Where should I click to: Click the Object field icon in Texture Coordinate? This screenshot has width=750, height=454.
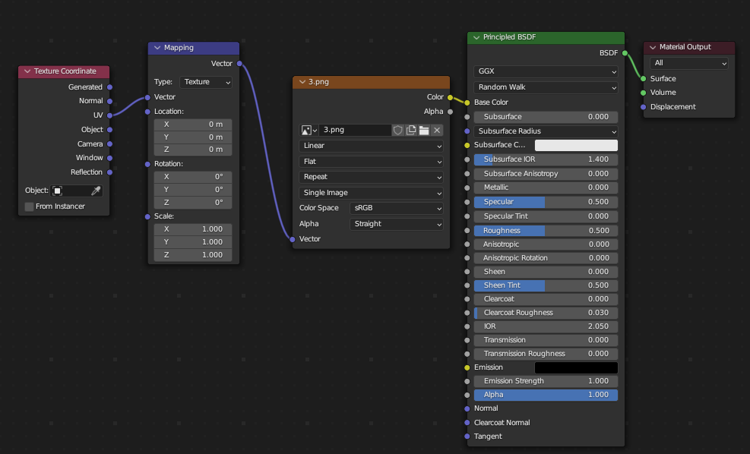[58, 191]
